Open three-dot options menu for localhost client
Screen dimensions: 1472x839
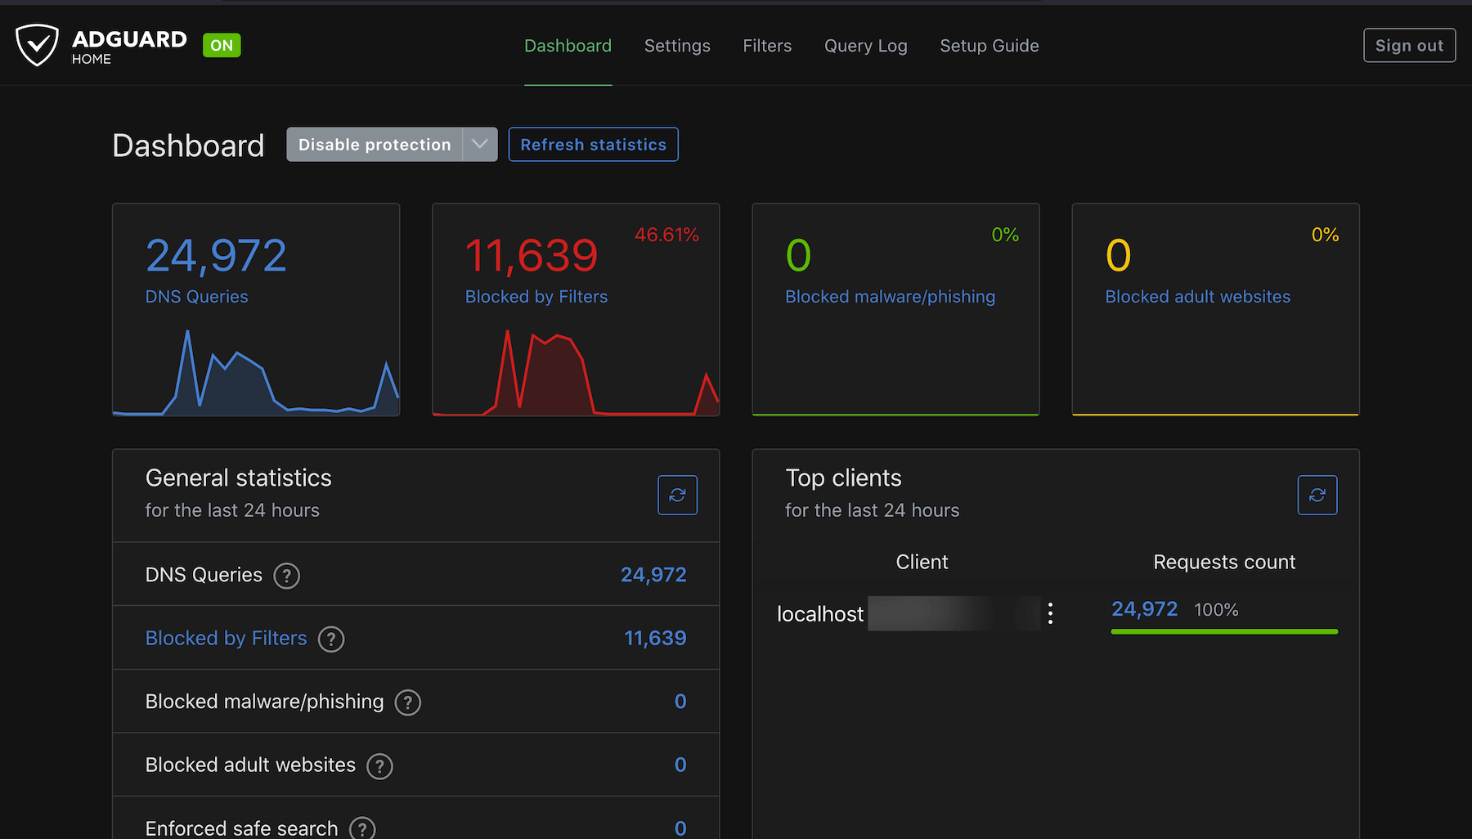[1050, 613]
